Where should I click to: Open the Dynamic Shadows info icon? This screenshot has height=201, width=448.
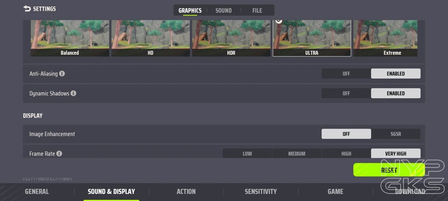(73, 94)
